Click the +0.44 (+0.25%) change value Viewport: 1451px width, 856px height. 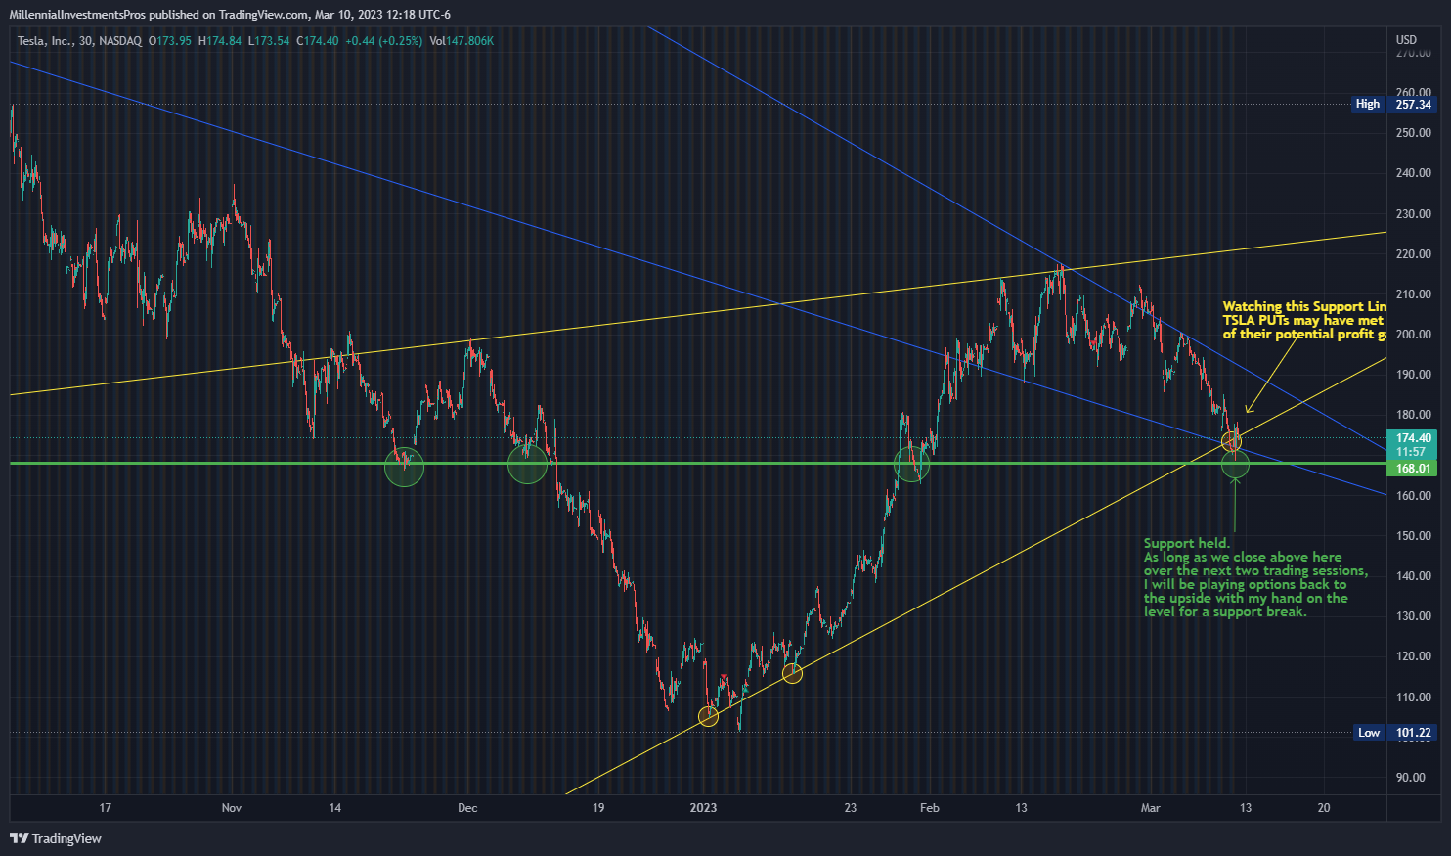[x=384, y=41]
